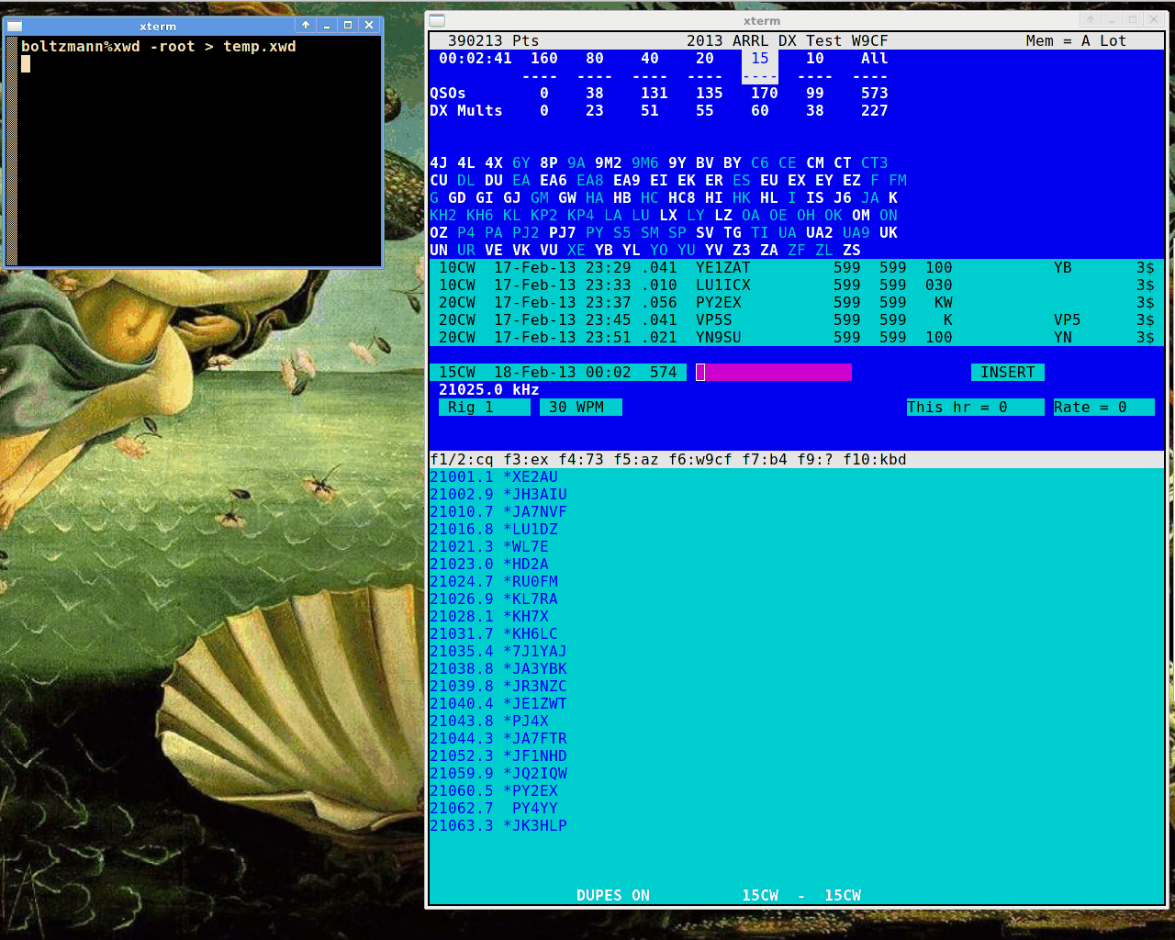Shade the left xterm with its up-arrow button
This screenshot has height=940, width=1175.
(306, 25)
